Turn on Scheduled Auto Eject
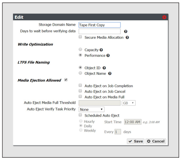The height and width of the screenshot is (160, 183). [x=80, y=115]
